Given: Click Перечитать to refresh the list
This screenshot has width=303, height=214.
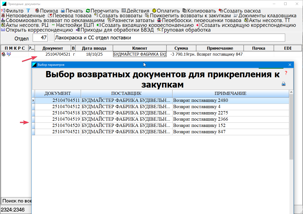Looking at the screenshot, I should tap(102, 11).
